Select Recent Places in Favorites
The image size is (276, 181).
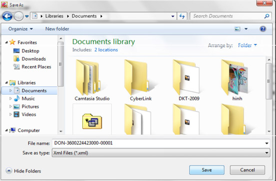coord(36,66)
